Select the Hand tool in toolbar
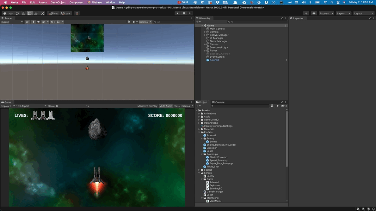Image resolution: width=376 pixels, height=211 pixels. [x=4, y=13]
